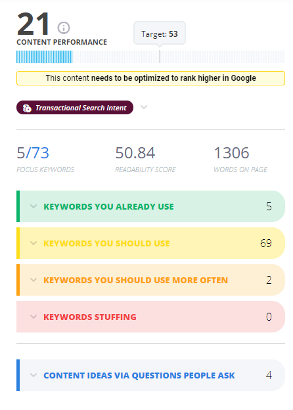Expand Keywords You Should Use chevron

coord(34,243)
